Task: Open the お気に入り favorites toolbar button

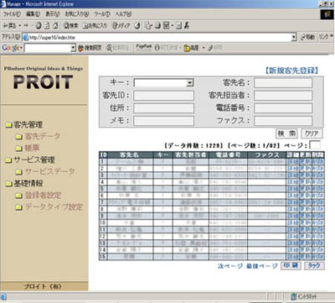Action: click(95, 26)
